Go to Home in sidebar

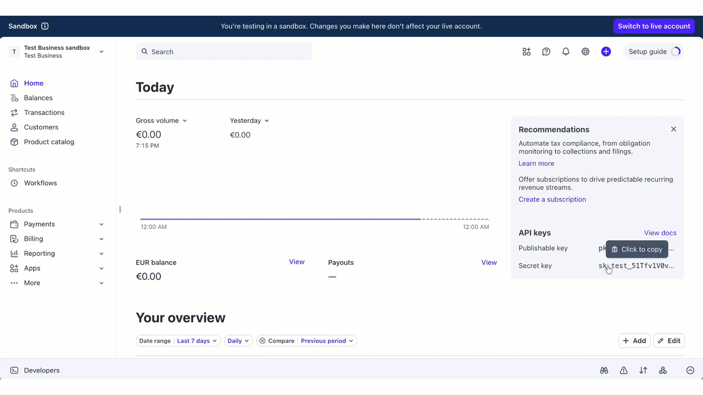coord(34,83)
